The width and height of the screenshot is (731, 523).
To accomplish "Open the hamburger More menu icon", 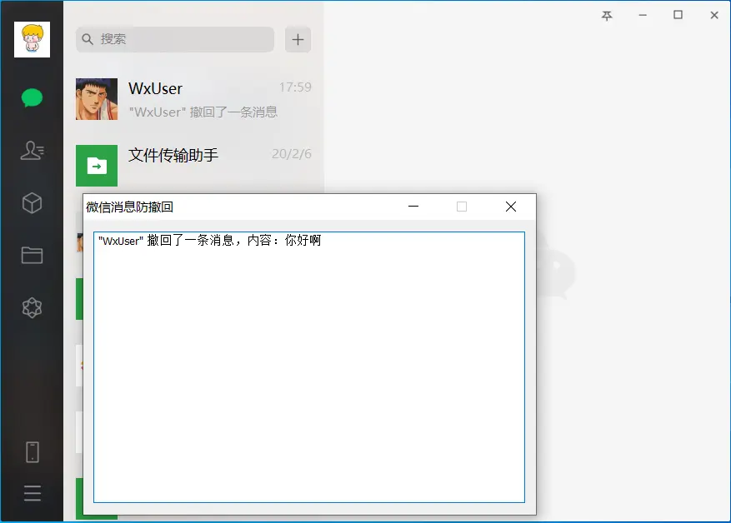I will pos(33,493).
